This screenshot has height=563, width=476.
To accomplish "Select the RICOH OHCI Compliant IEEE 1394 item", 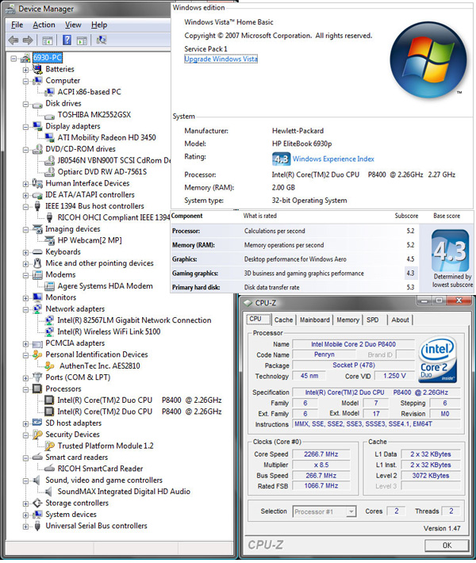I will [113, 217].
